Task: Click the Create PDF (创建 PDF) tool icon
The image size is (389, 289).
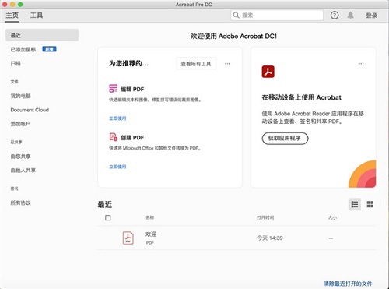Action: point(114,137)
